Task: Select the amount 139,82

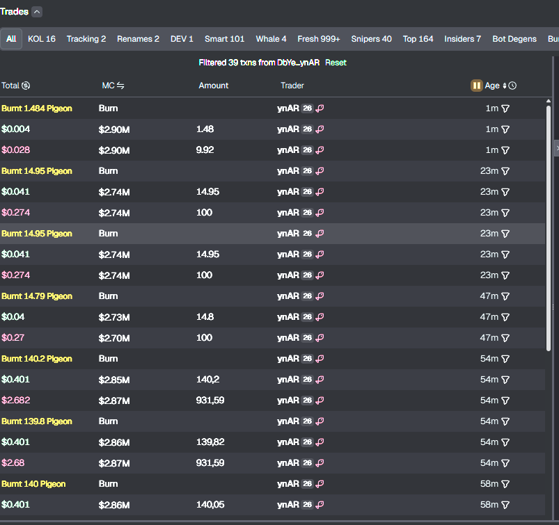Action: point(210,442)
